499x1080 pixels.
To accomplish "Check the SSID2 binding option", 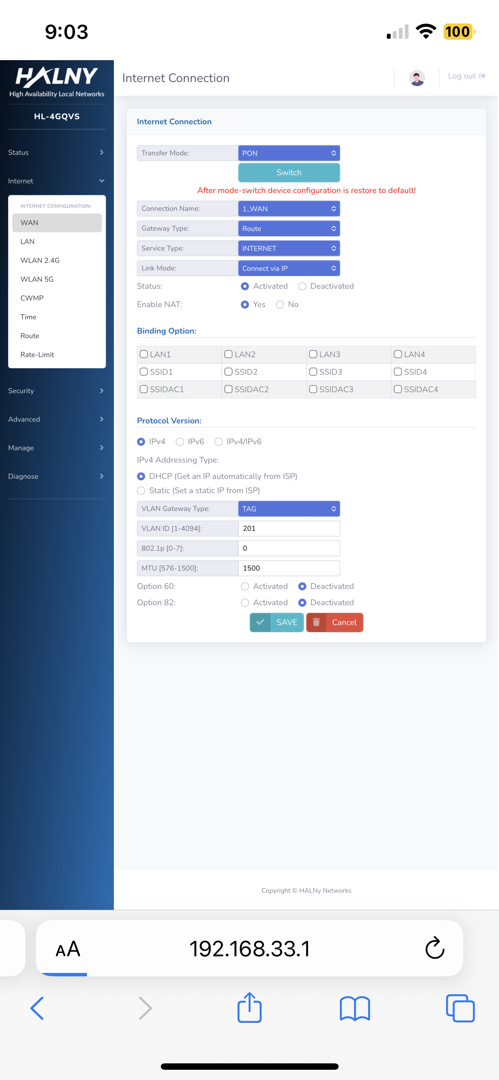I will tap(229, 372).
